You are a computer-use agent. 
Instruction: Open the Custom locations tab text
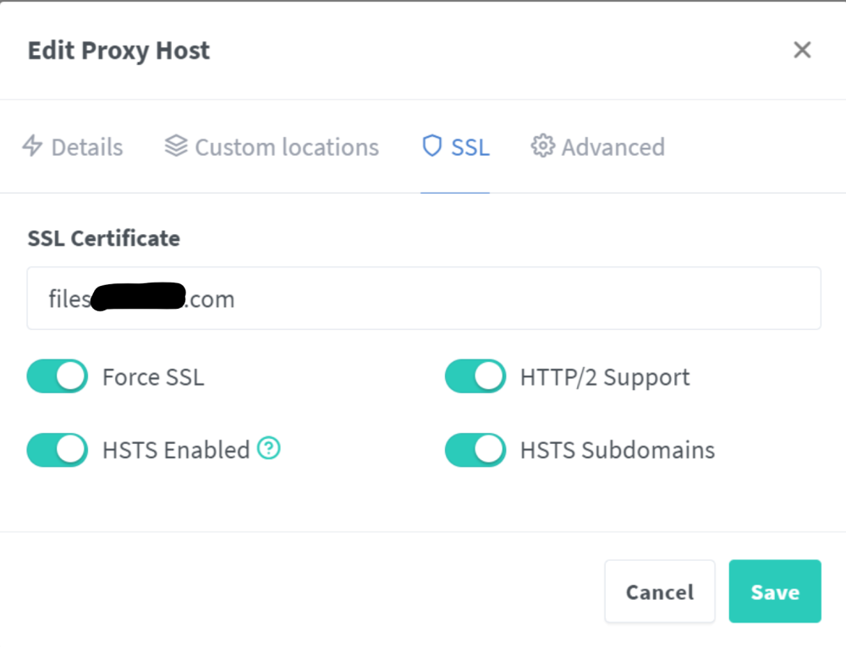(x=287, y=147)
